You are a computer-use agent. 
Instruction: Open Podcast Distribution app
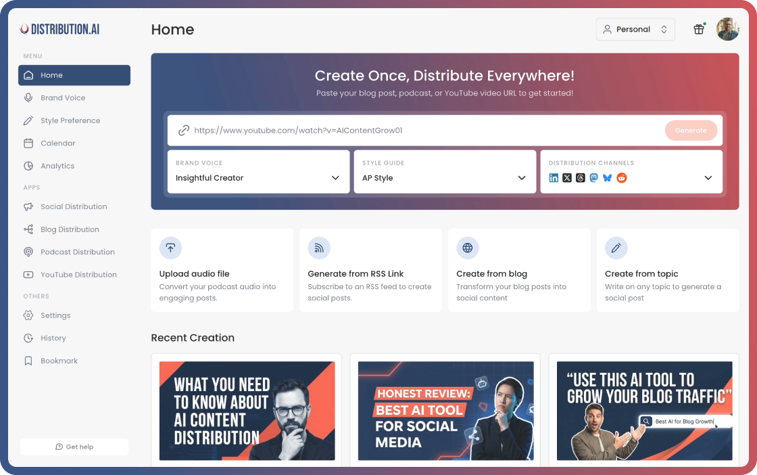tap(74, 252)
